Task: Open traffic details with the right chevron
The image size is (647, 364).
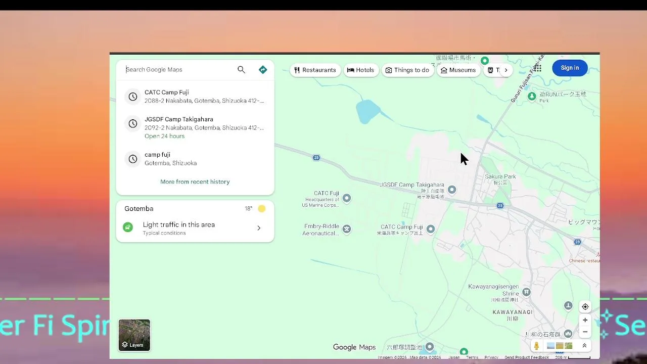Action: pos(259,228)
